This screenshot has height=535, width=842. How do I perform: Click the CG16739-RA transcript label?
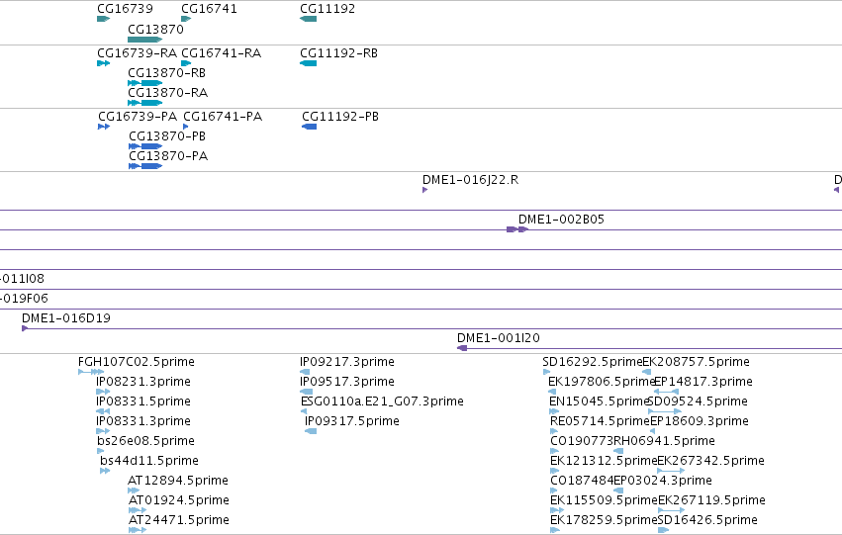coord(137,53)
